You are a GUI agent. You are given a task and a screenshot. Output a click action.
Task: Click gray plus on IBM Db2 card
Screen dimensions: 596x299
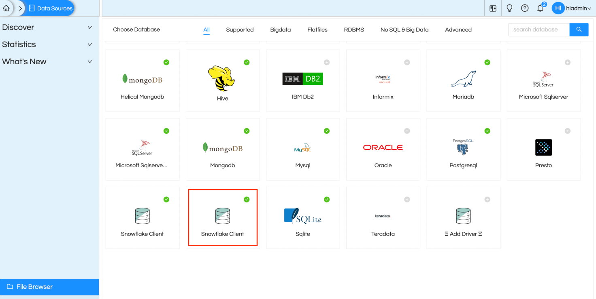[x=327, y=62]
